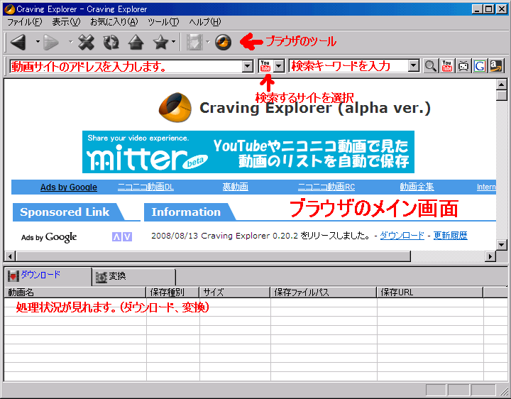
Task: Open the favorites star icon
Action: pyautogui.click(x=161, y=43)
